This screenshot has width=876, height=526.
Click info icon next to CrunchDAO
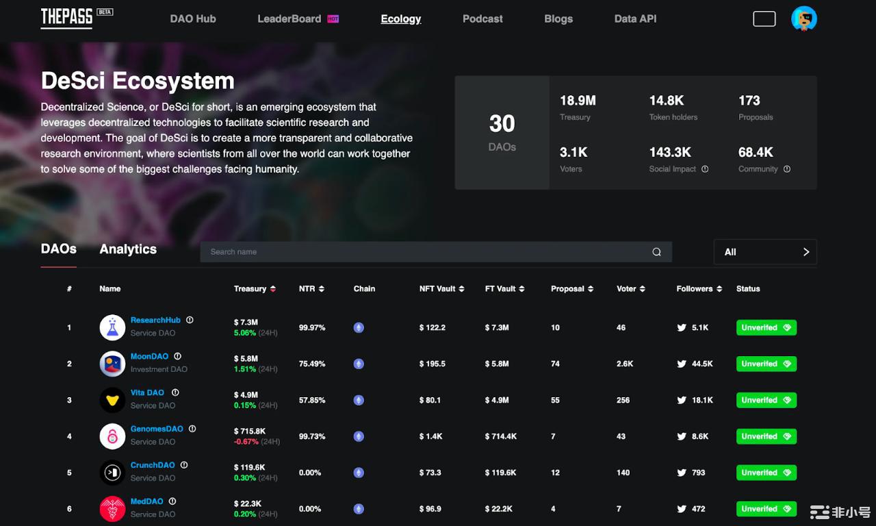pos(184,465)
